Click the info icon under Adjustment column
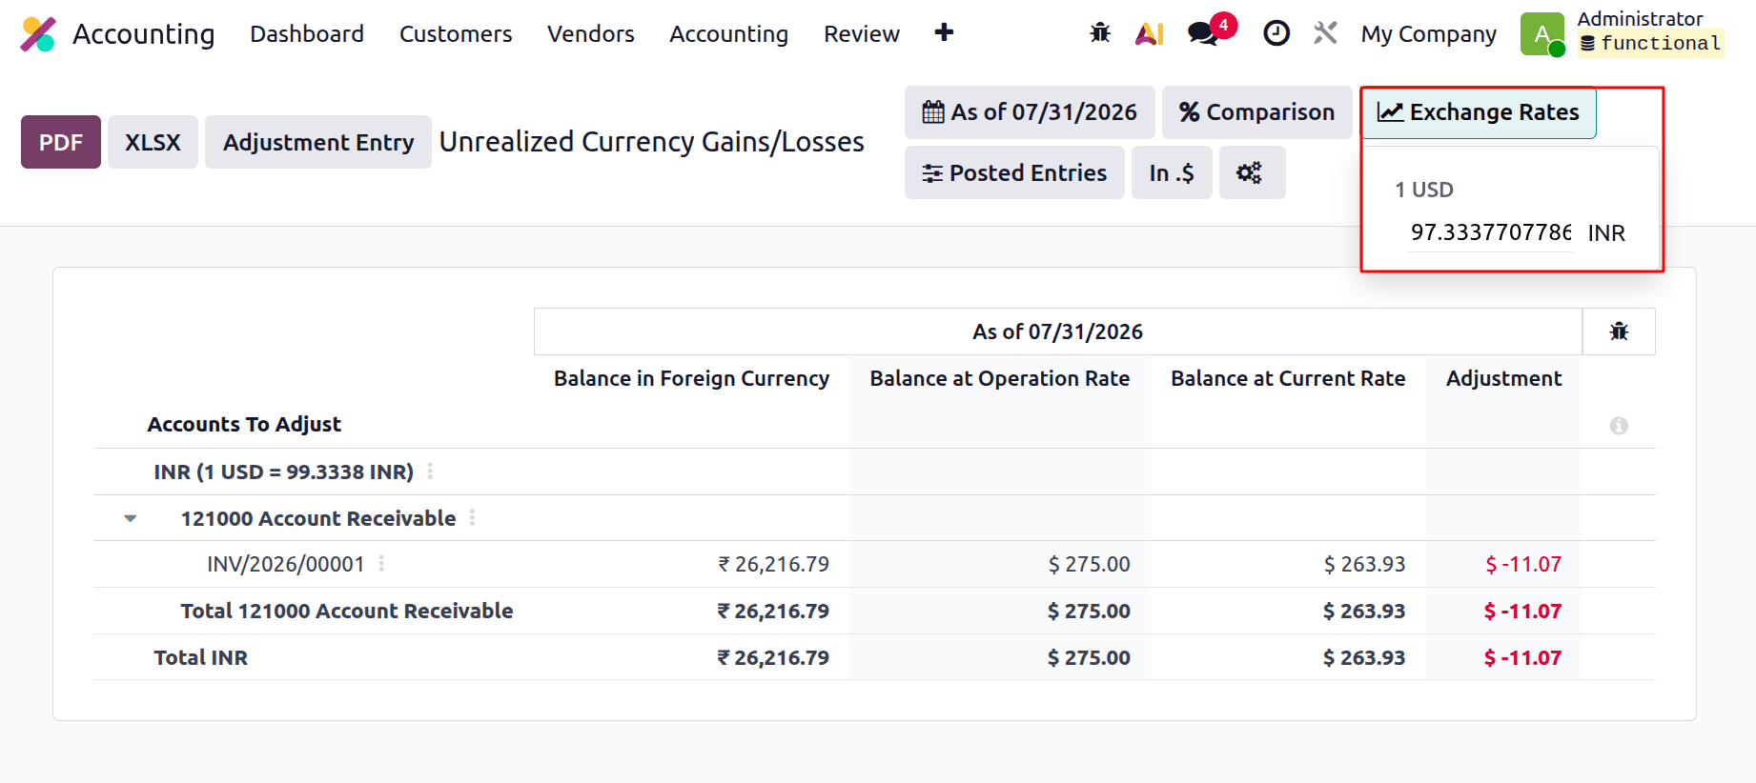This screenshot has width=1756, height=783. pos(1619,426)
